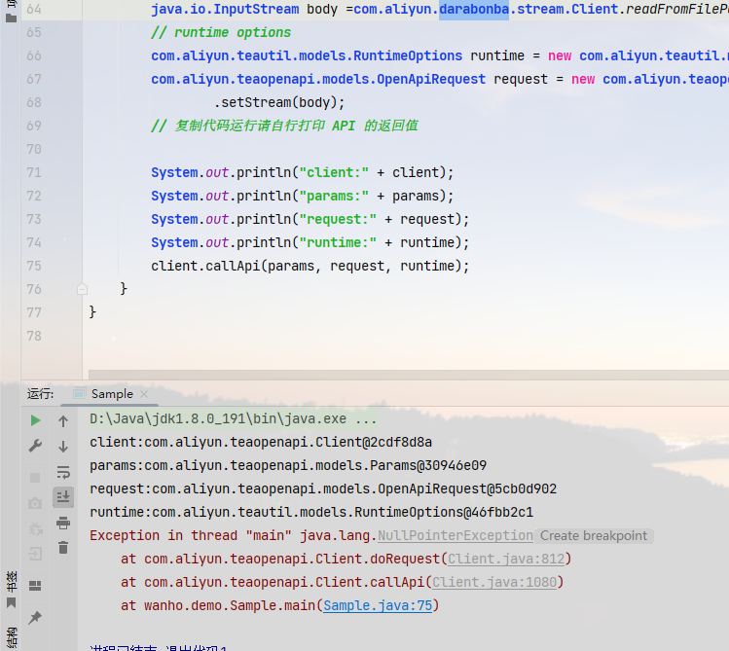Click the exit process arrow icon
This screenshot has height=651, width=729.
35,554
